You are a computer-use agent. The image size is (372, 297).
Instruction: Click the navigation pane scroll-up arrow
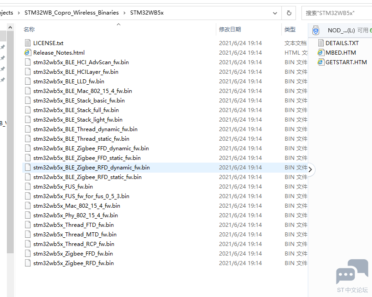click(x=10, y=27)
